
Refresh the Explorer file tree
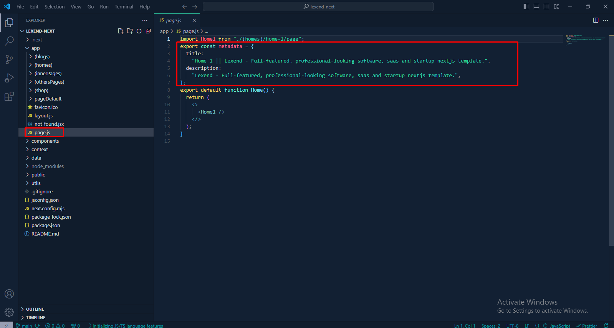pos(139,31)
